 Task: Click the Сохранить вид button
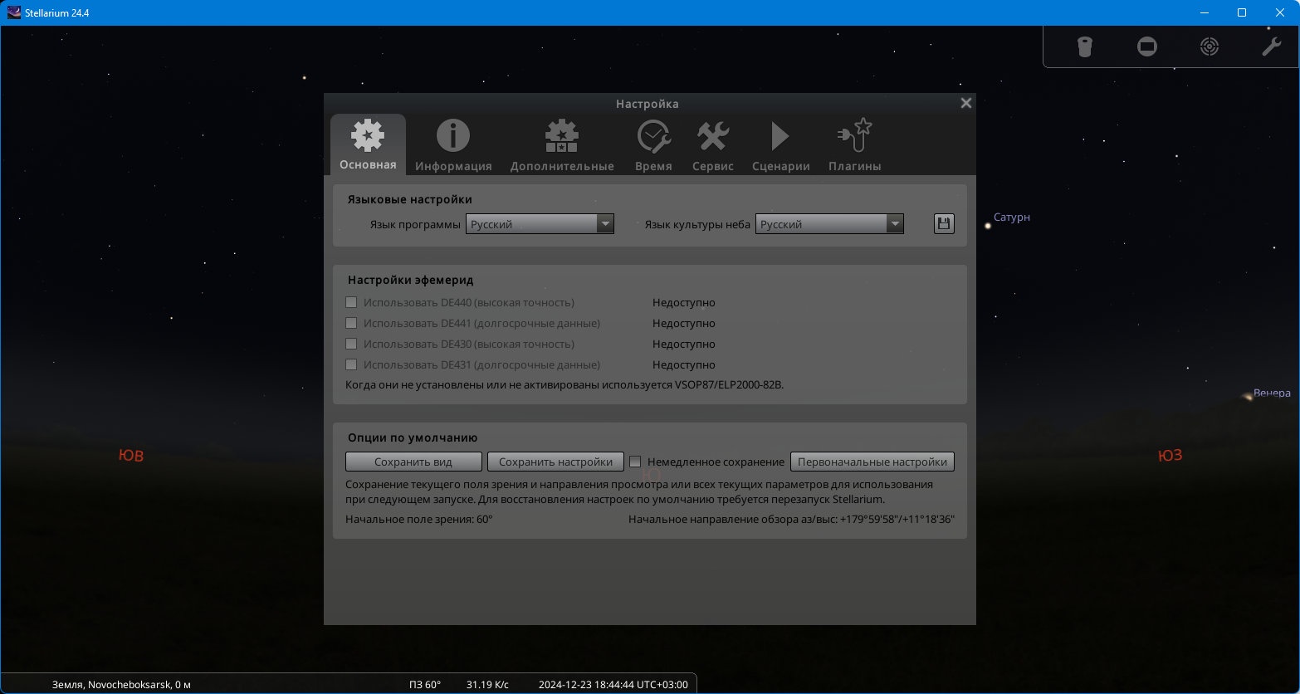click(413, 462)
